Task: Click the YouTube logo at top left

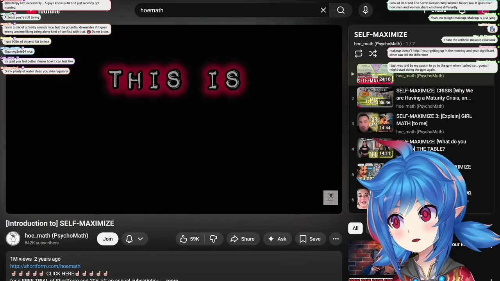Action: tap(44, 11)
